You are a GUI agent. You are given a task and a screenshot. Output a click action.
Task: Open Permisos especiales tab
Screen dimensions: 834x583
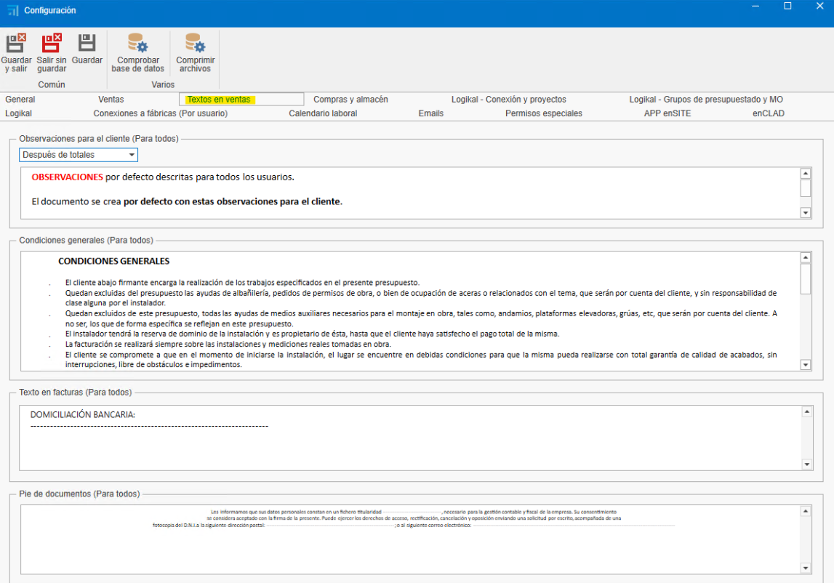pos(544,113)
